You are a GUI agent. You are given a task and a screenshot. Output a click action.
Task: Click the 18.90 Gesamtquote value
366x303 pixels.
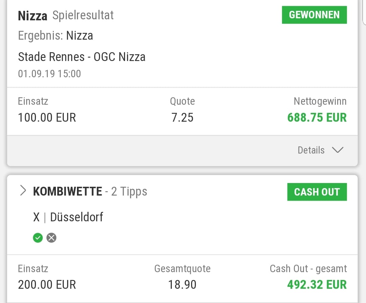(x=182, y=285)
